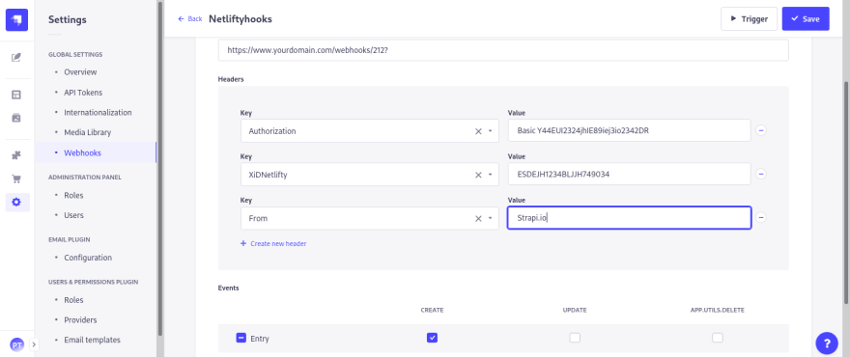Open the Marketplace cart icon

[x=16, y=178]
